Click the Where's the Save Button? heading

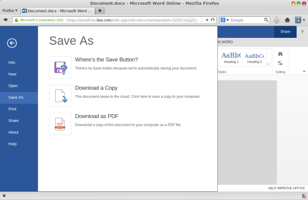[x=106, y=60]
